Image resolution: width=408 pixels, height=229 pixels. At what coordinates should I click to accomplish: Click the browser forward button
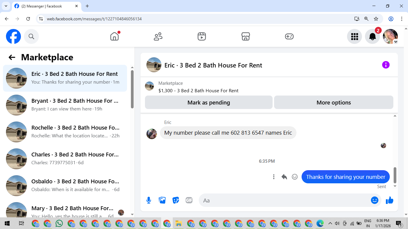click(17, 19)
